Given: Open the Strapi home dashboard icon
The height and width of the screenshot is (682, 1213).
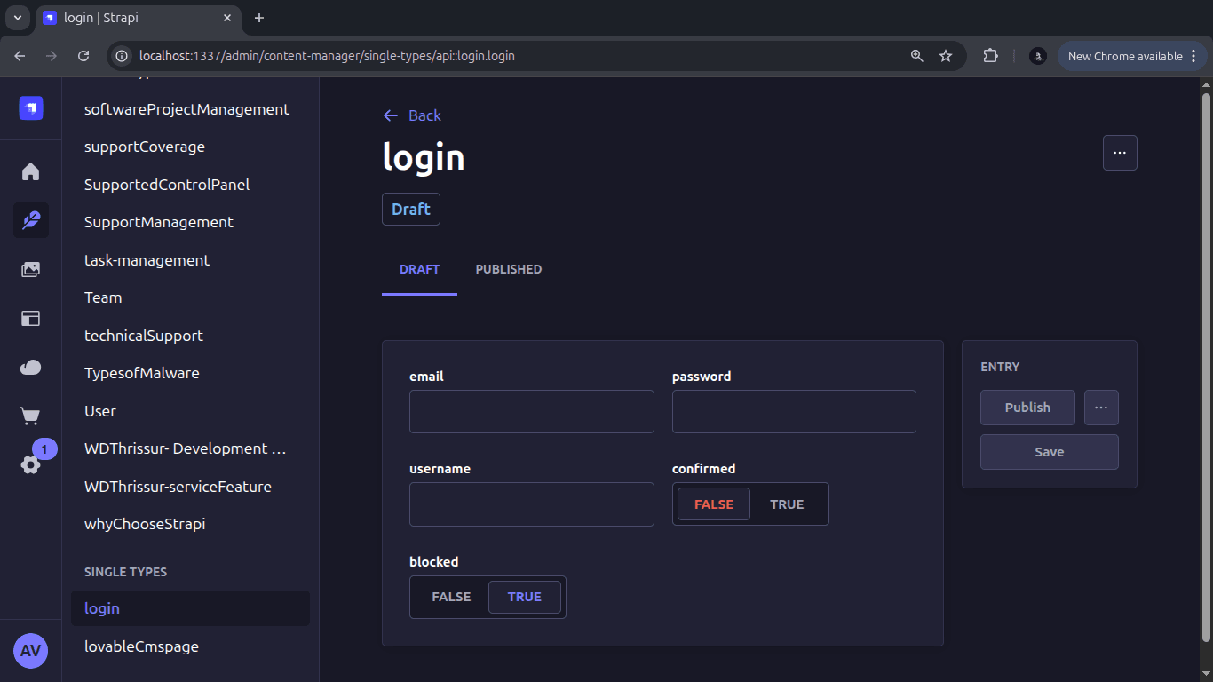Looking at the screenshot, I should [30, 171].
